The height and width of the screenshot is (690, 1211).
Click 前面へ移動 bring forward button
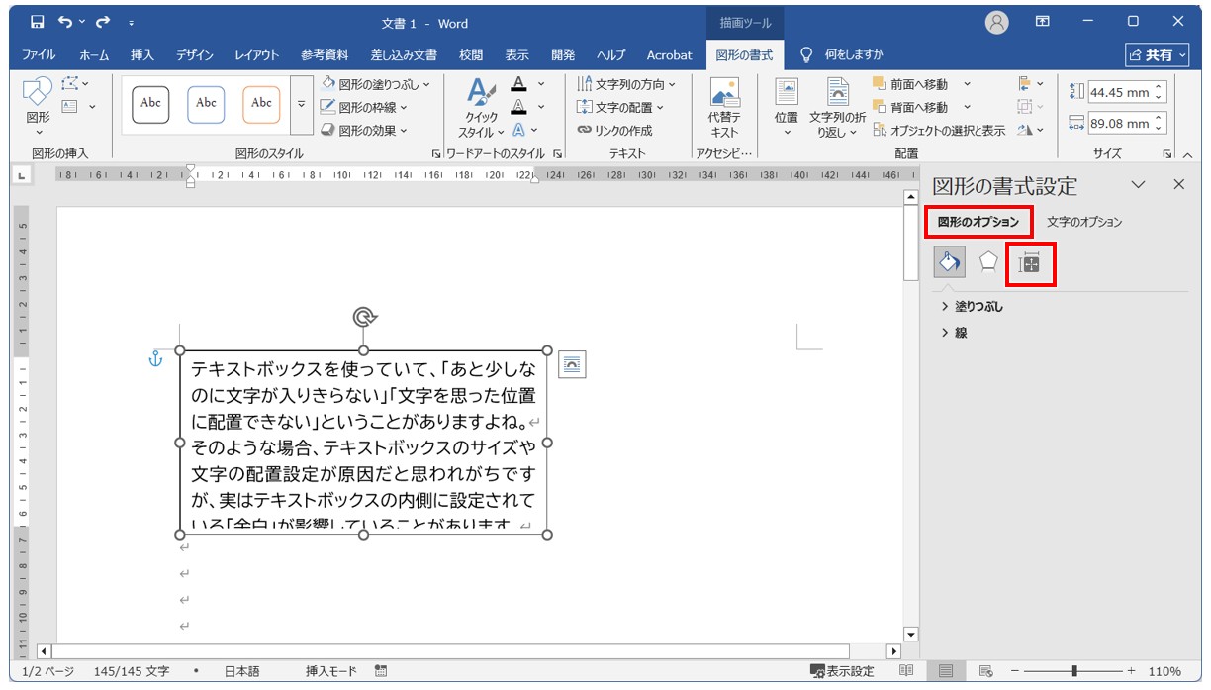tap(909, 84)
